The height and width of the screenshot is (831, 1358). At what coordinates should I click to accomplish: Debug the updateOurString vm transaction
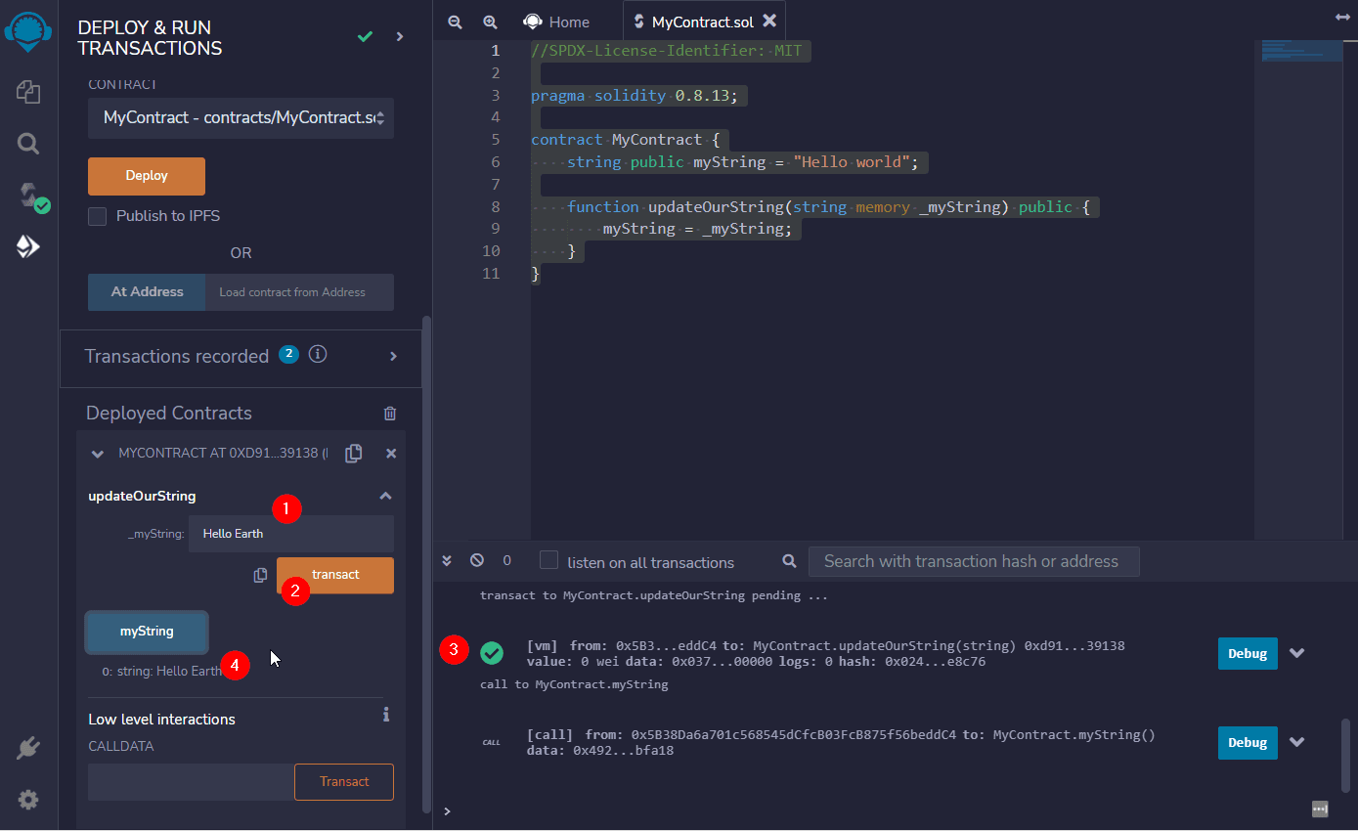click(1248, 653)
